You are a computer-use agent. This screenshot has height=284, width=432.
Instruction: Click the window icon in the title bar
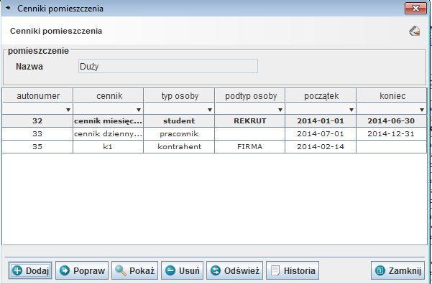tap(8, 9)
